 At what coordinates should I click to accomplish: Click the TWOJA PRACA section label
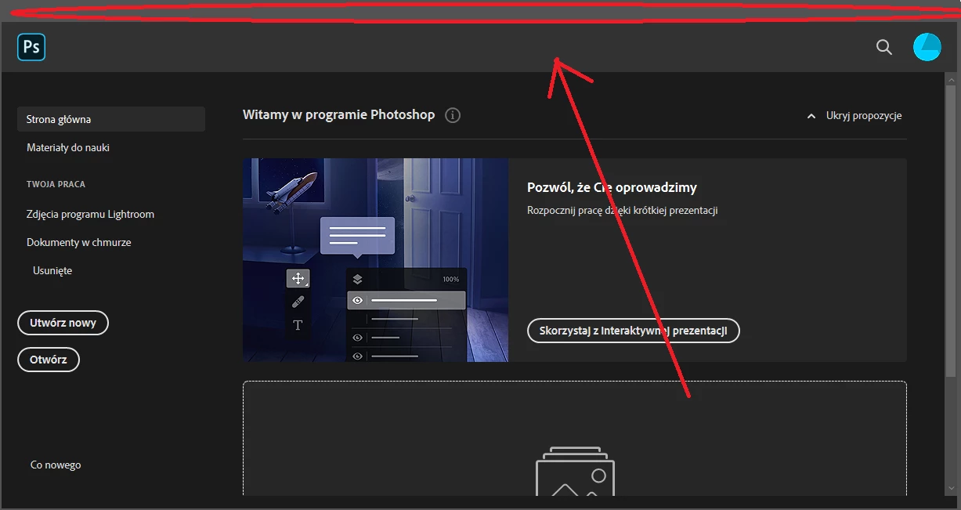(x=56, y=184)
